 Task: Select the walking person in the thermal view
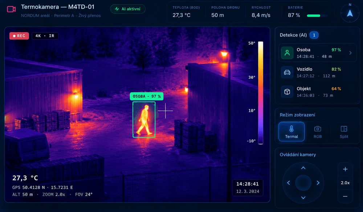(x=144, y=120)
